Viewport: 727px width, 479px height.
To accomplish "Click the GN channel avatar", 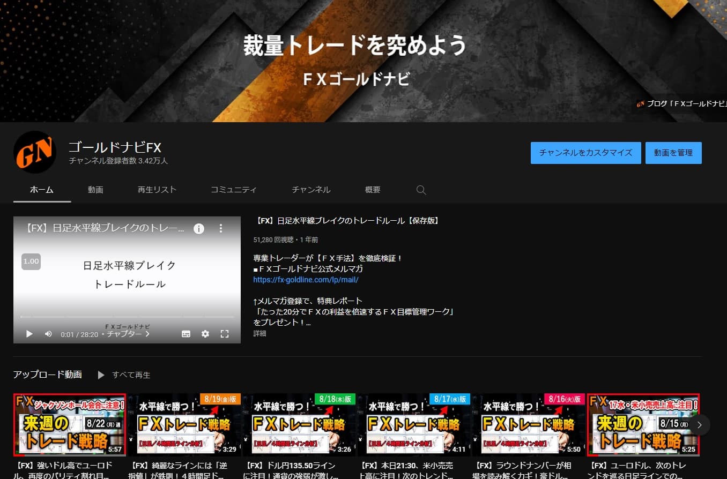I will point(35,152).
